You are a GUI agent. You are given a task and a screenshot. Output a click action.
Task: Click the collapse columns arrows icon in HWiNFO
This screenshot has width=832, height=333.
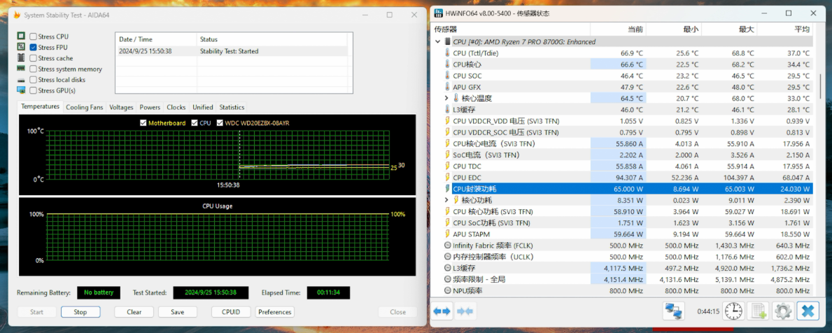click(465, 311)
